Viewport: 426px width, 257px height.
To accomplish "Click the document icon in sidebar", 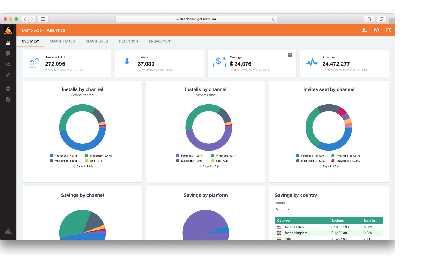I will click(x=8, y=99).
